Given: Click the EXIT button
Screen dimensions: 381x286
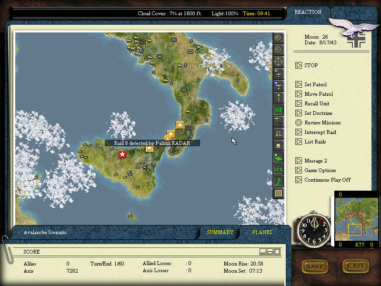Looking at the screenshot, I should pos(356,266).
